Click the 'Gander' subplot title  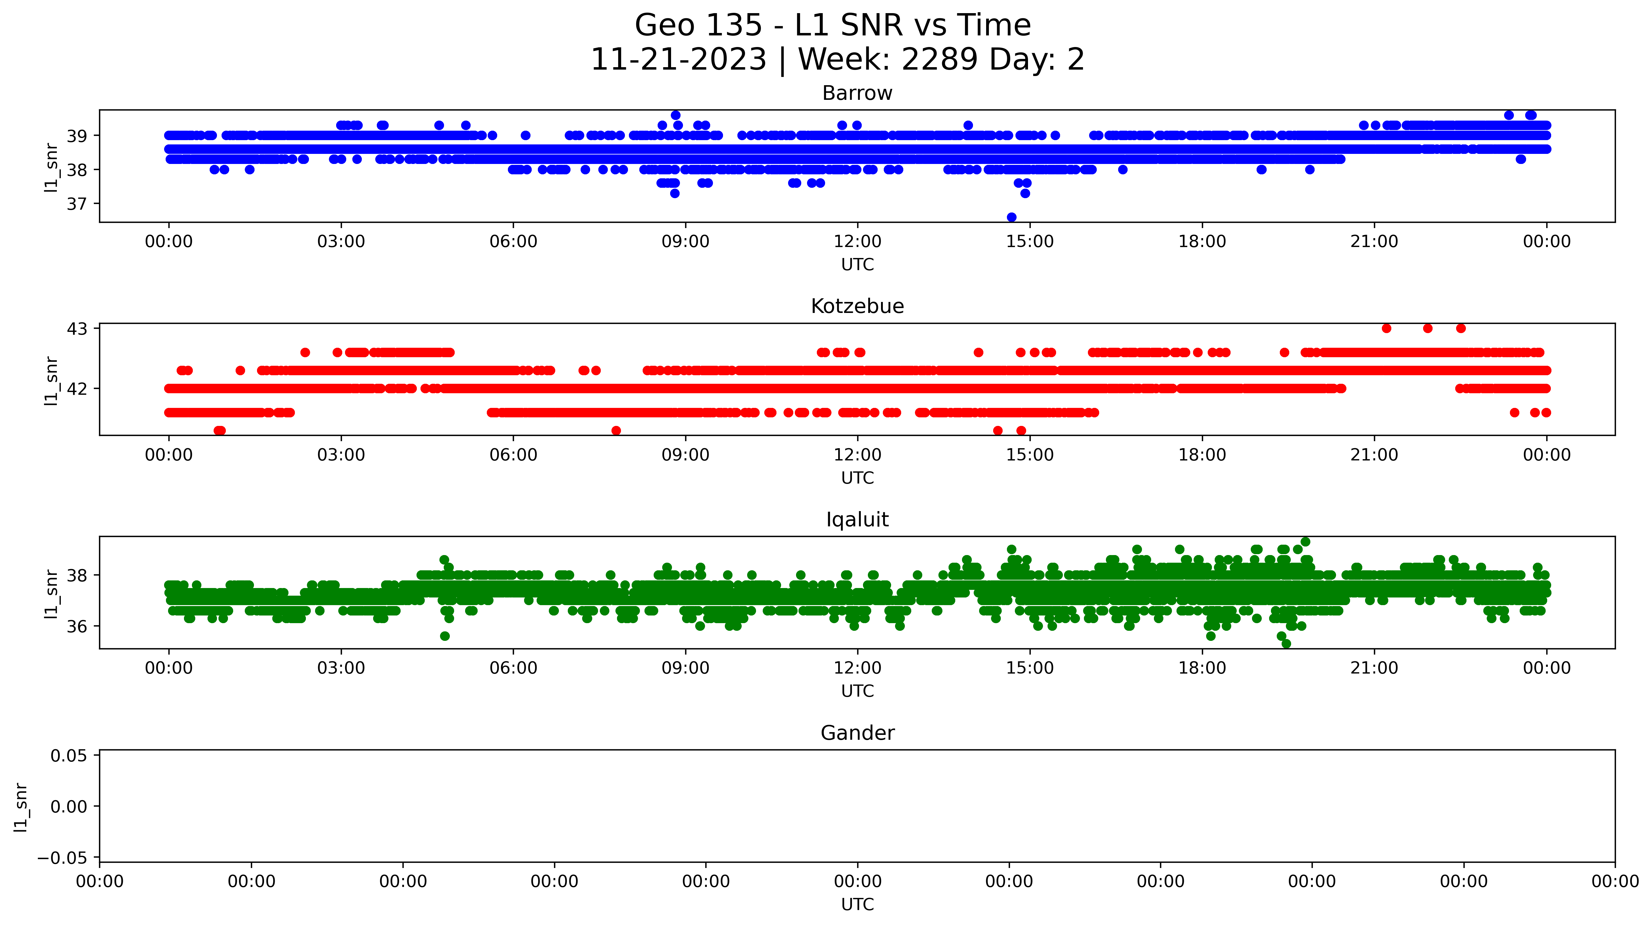(857, 733)
